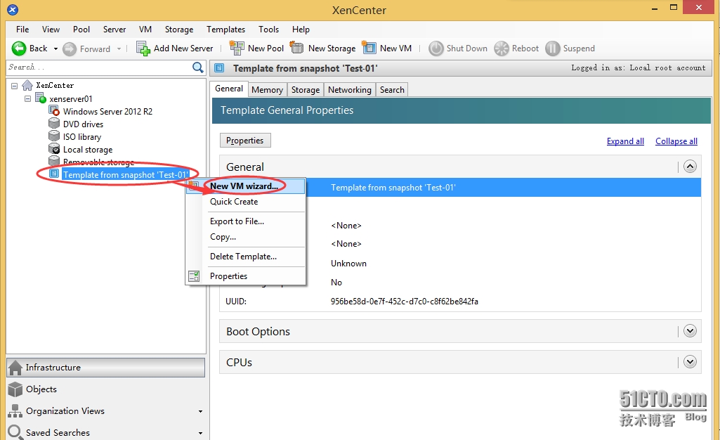Screen dimensions: 720x440
Task: Select the Template from snapshot 'Test-01' tree item
Action: tap(125, 174)
